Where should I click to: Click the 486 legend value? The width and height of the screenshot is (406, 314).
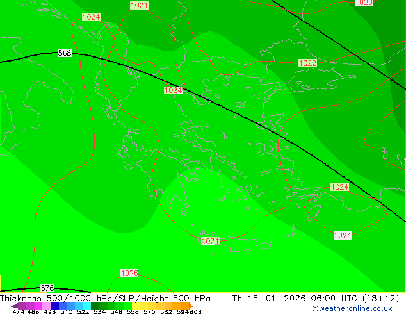[x=33, y=311]
